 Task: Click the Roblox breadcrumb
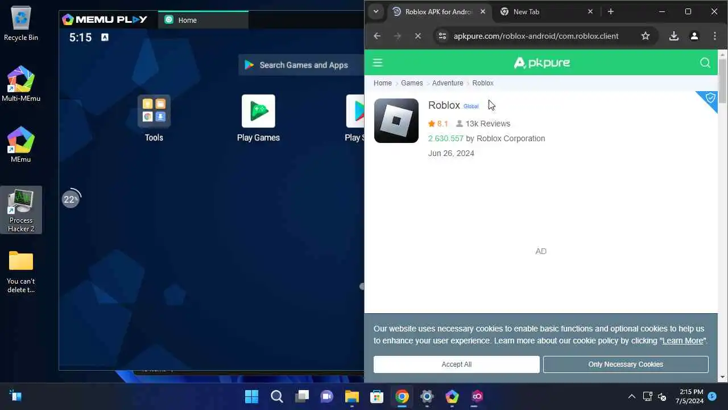pos(483,83)
